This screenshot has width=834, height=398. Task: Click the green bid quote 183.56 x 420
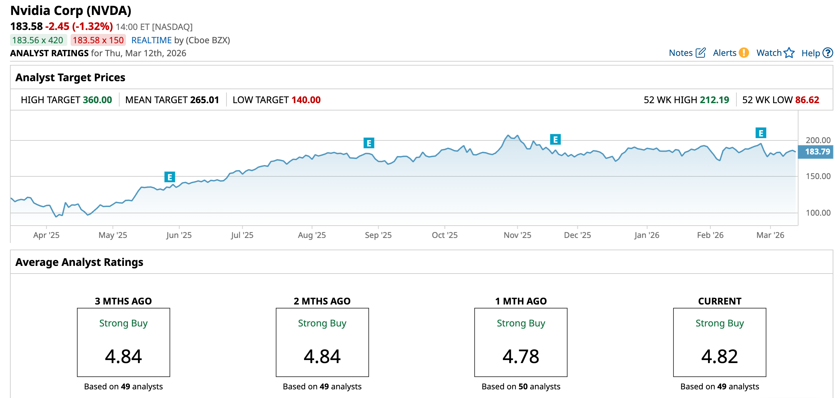coord(38,40)
